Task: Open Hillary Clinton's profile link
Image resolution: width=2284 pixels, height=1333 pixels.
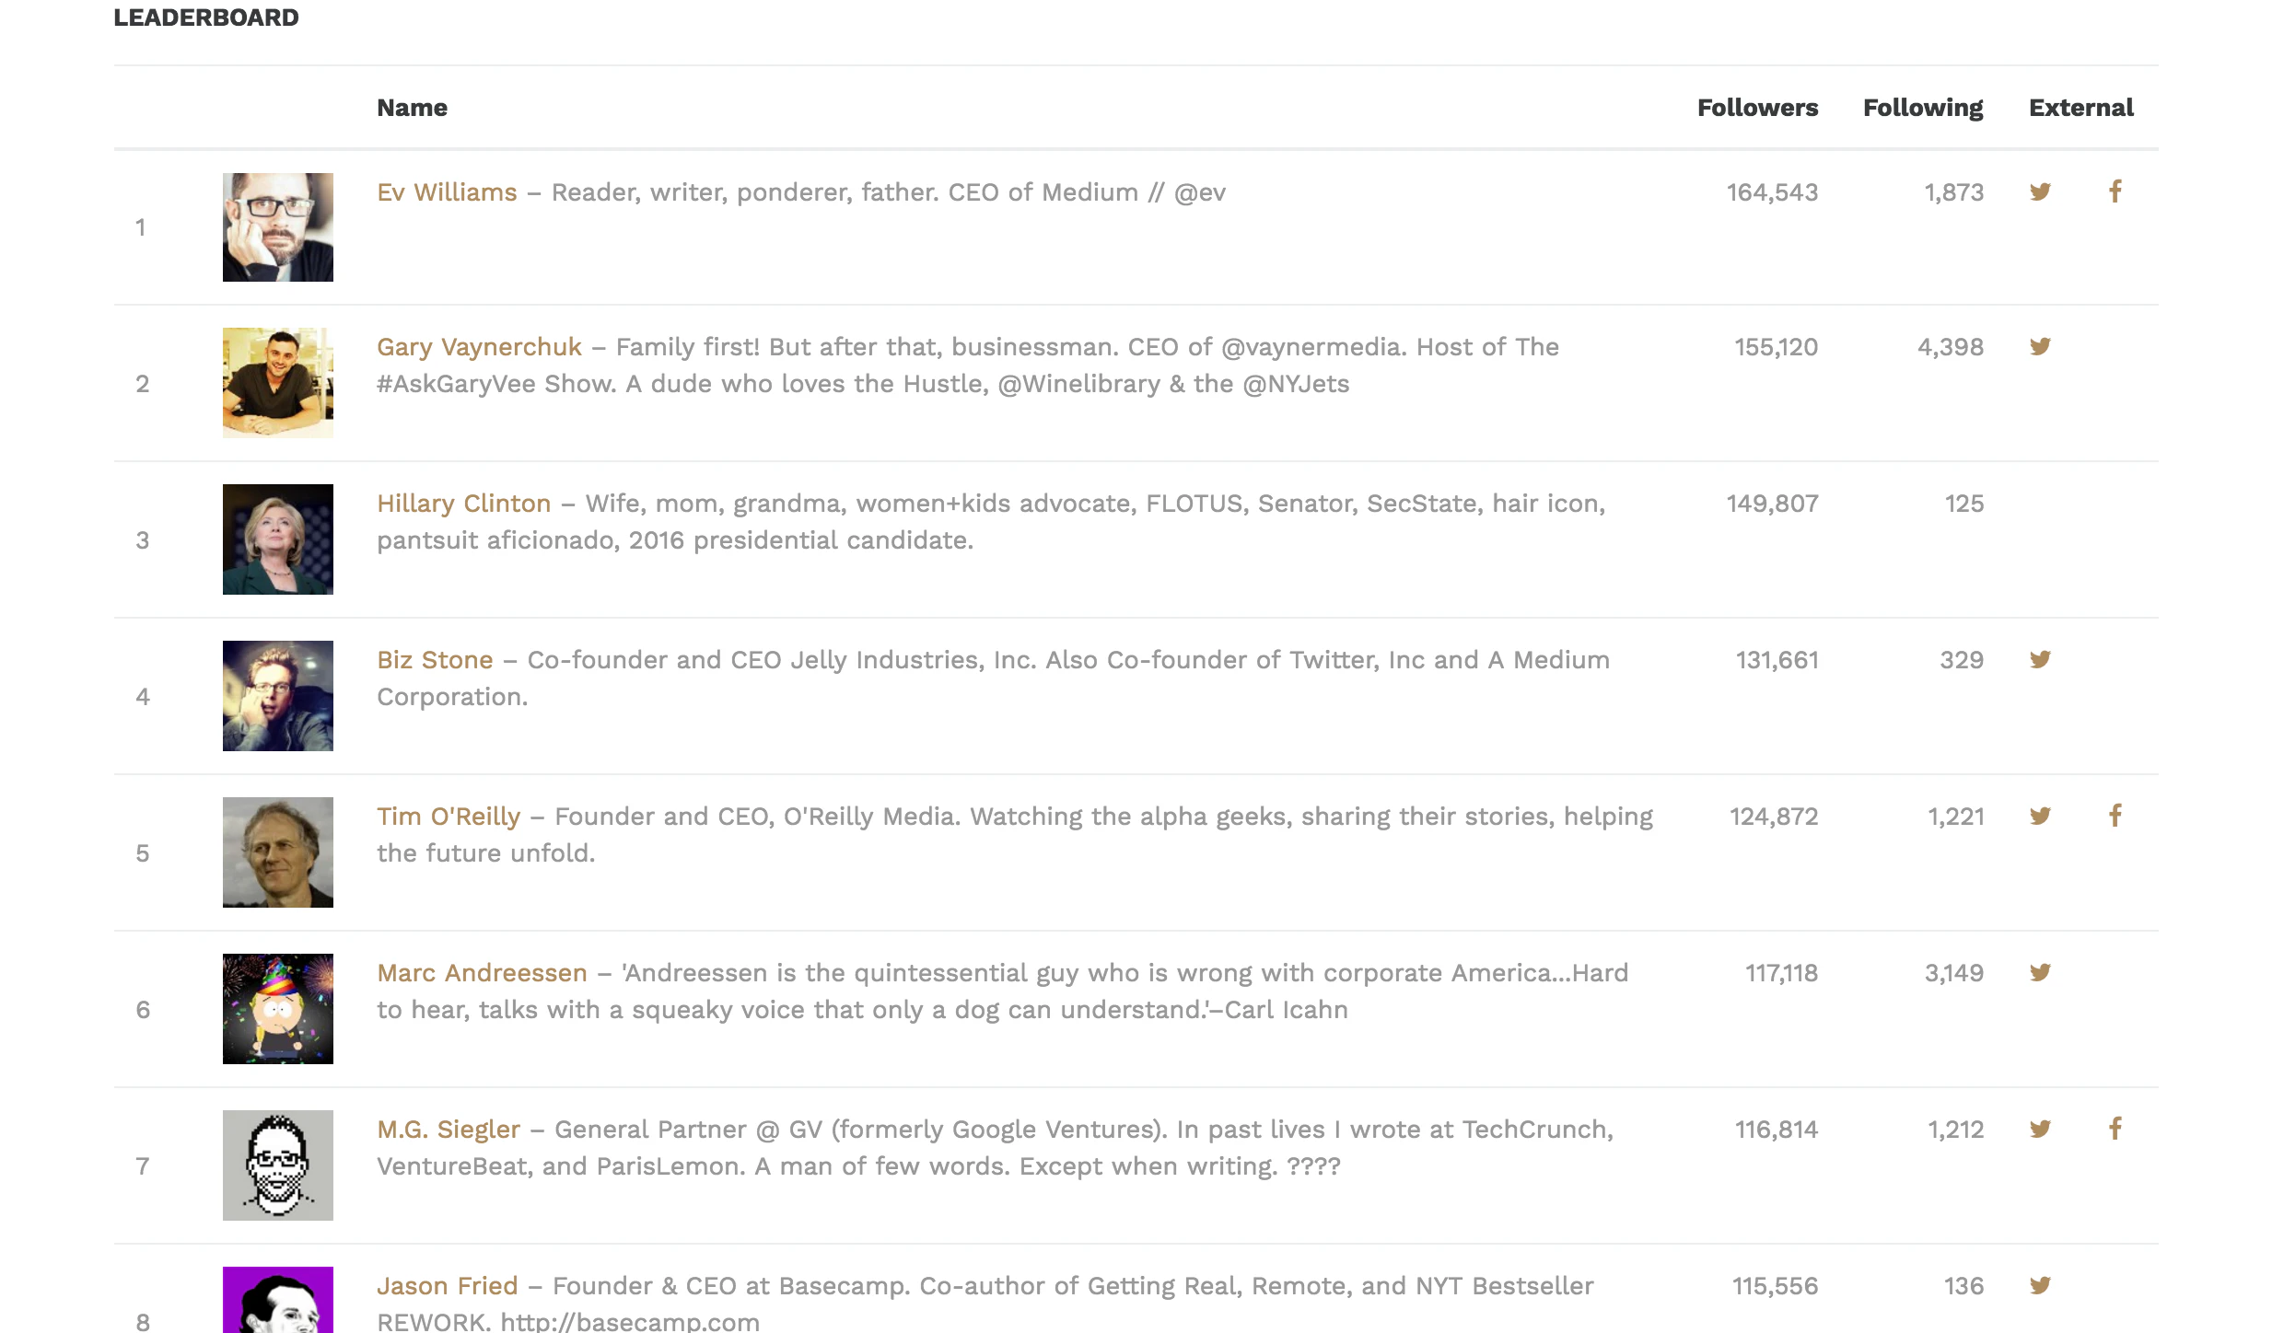Action: pos(464,504)
